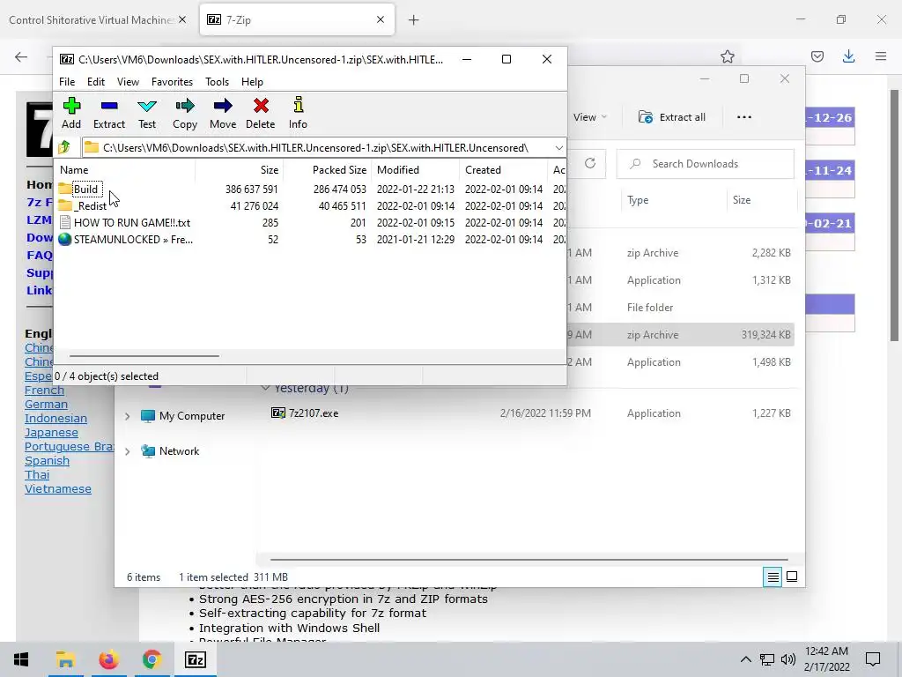The height and width of the screenshot is (677, 902).
Task: Refresh the Downloads folder in Explorer
Action: pos(590,163)
